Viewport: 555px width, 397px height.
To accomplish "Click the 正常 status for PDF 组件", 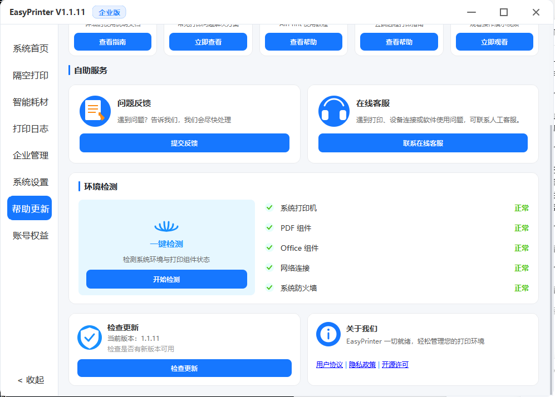I will 522,228.
